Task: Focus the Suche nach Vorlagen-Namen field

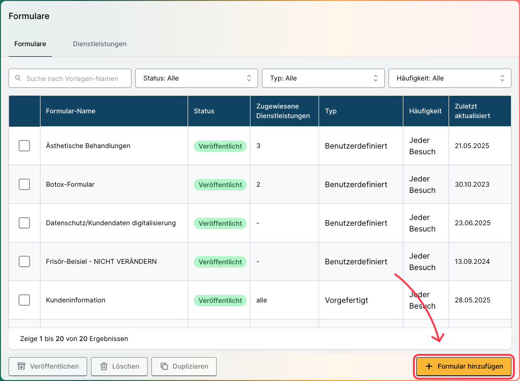Action: [70, 78]
